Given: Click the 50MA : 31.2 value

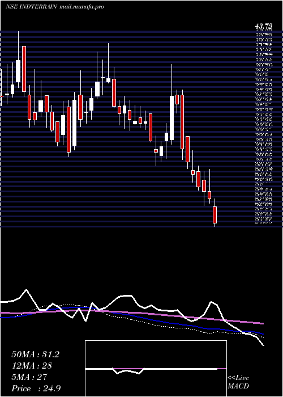Looking at the screenshot, I should pos(35,354).
